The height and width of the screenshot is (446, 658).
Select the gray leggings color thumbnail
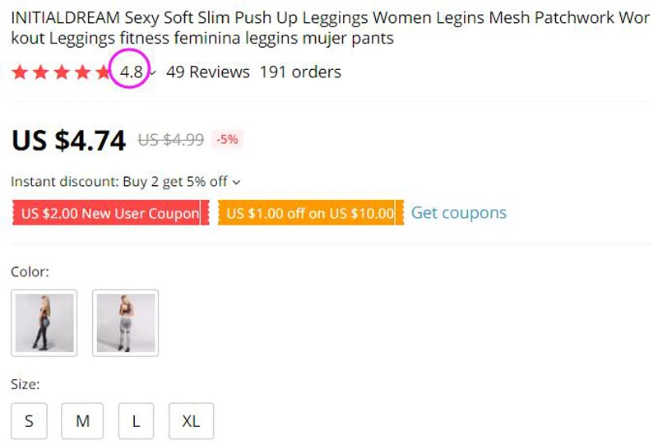coord(125,323)
